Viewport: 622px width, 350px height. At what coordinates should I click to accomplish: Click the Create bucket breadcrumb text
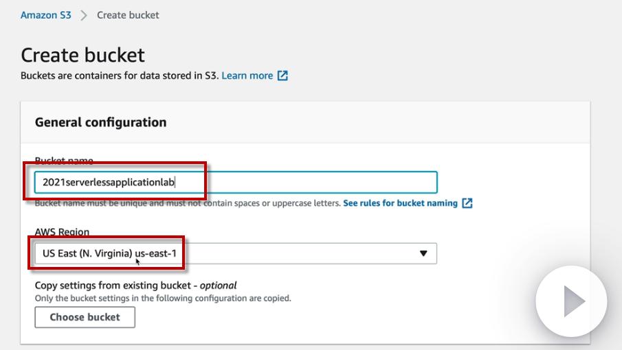click(x=128, y=14)
